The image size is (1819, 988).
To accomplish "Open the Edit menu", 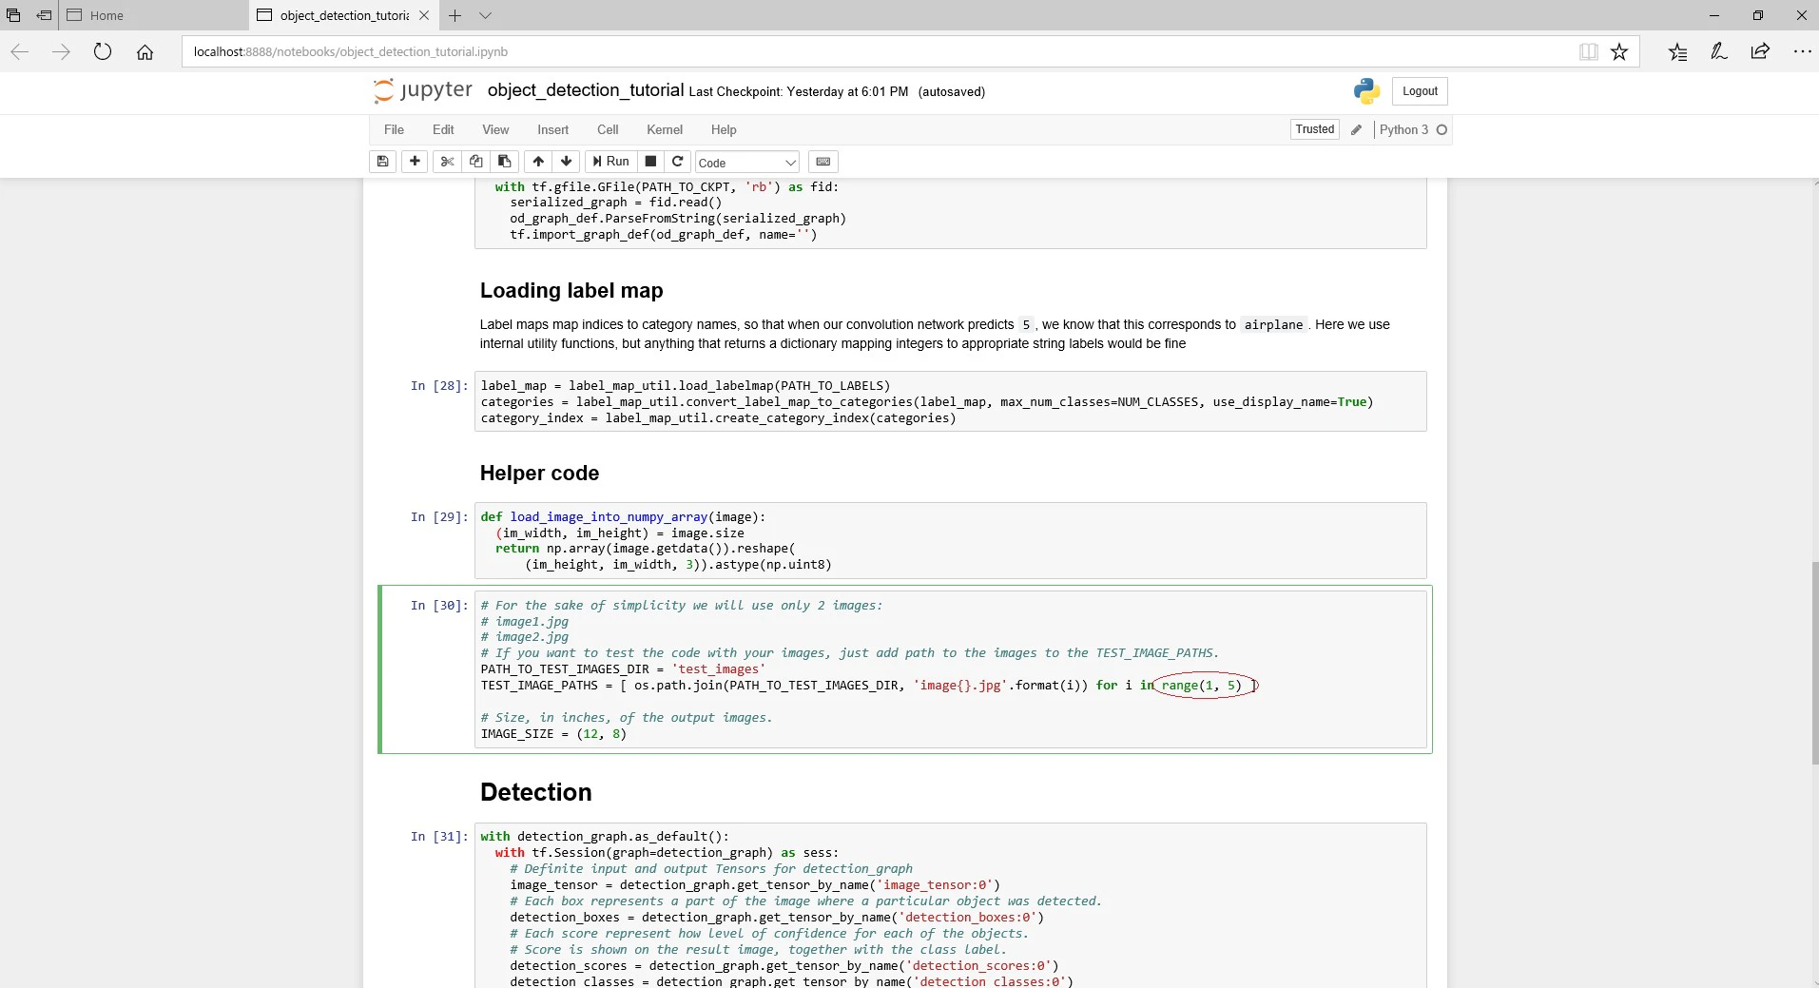I will click(x=443, y=130).
